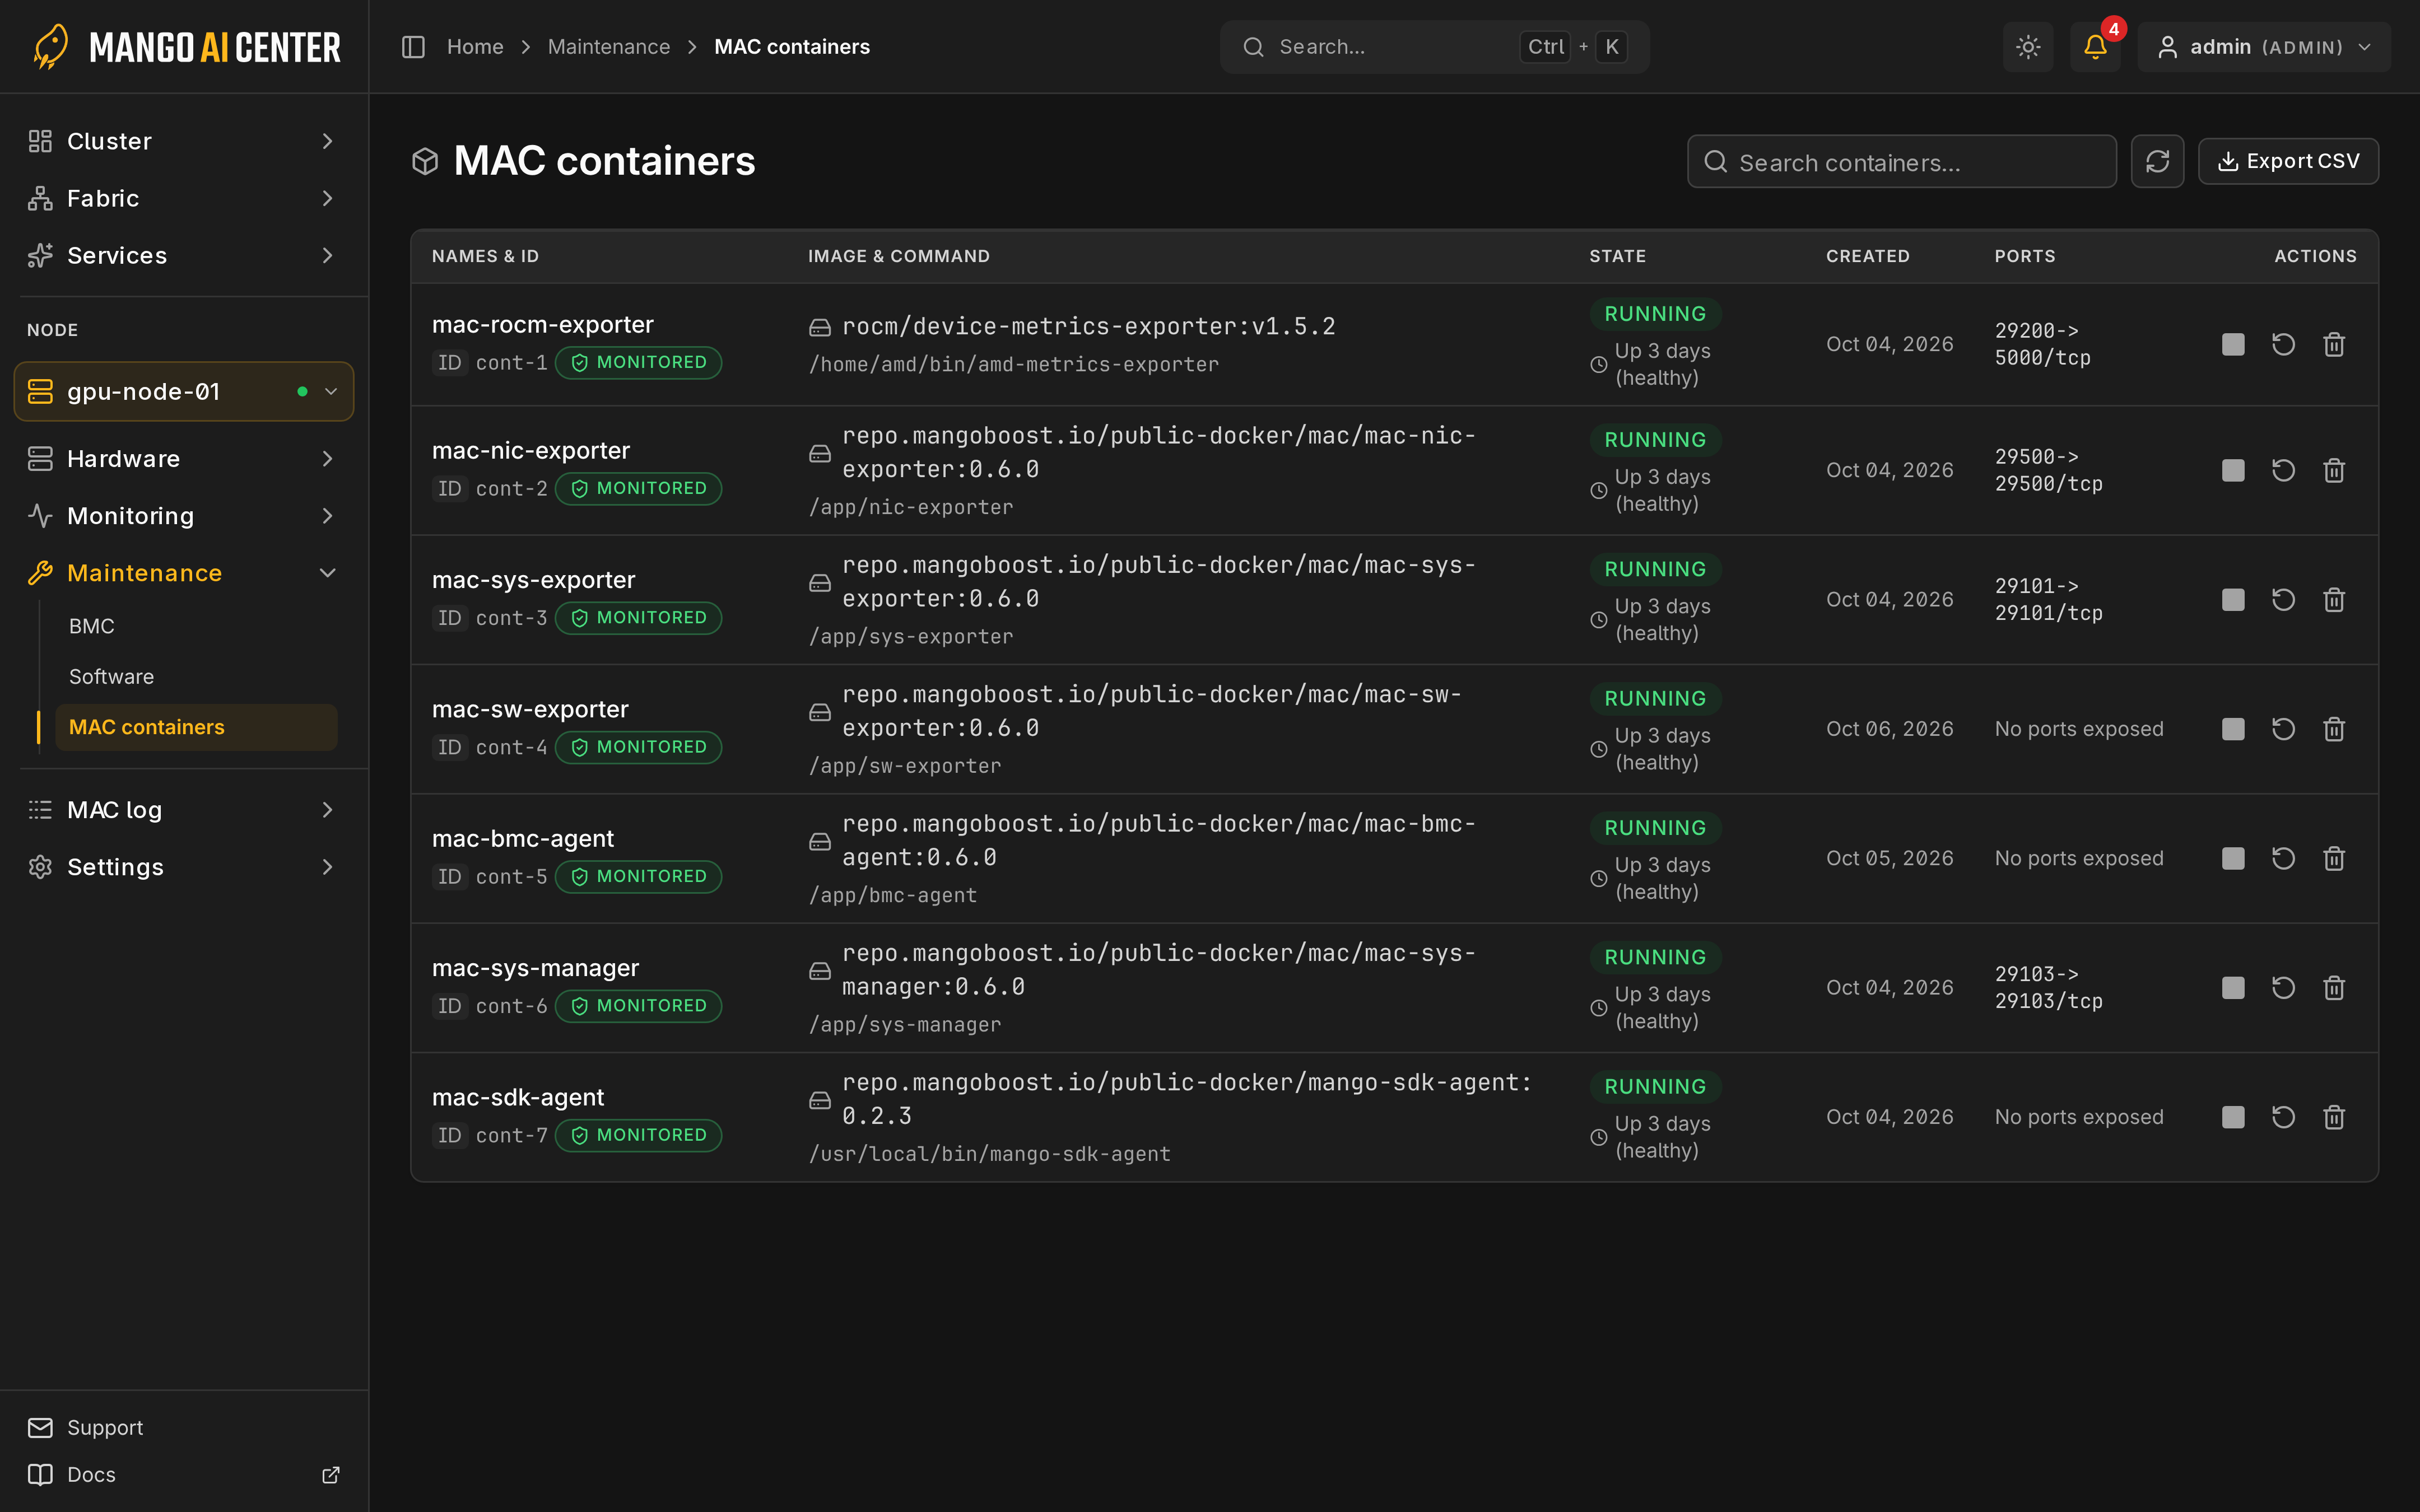Toggle the sidebar panel

tap(413, 47)
